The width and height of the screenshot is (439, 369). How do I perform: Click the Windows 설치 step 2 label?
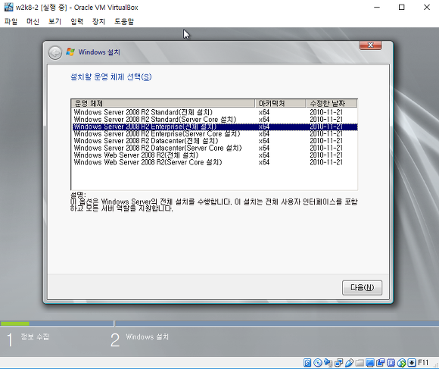pos(148,336)
